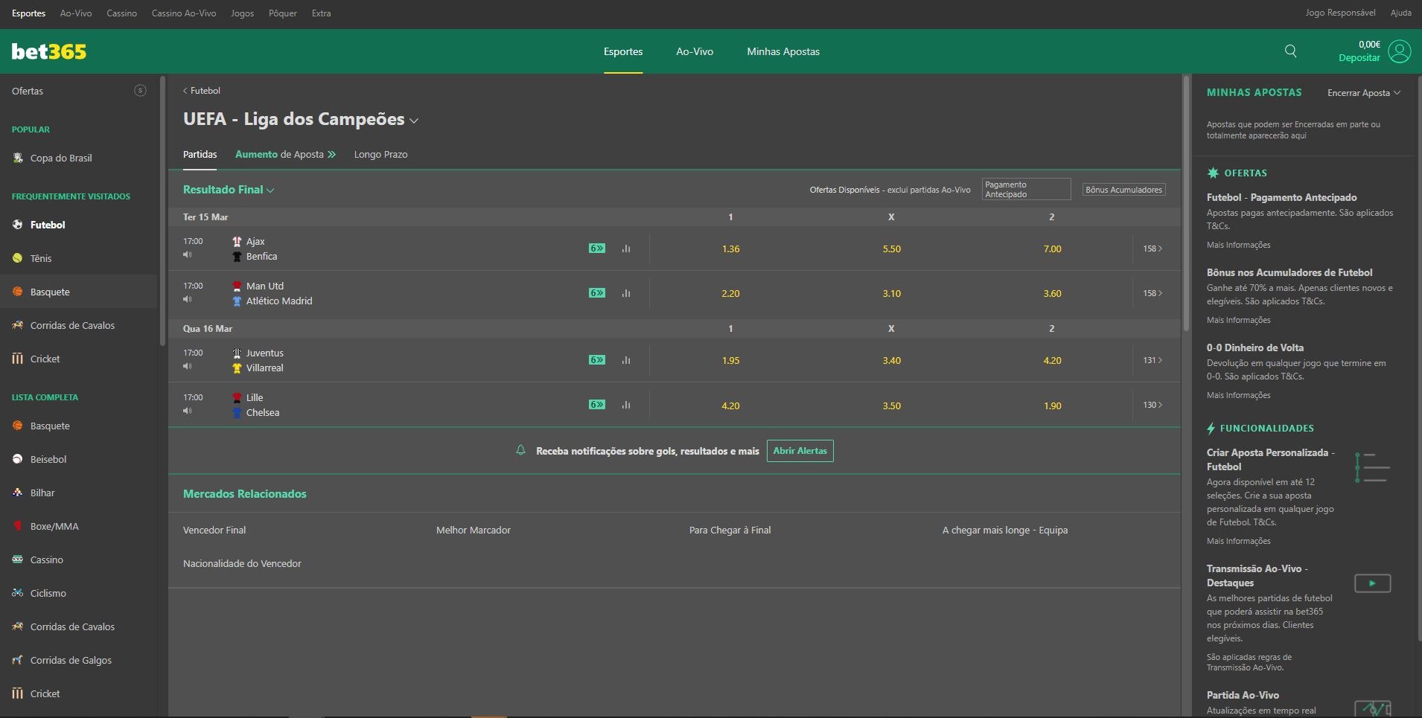
Task: Expand the Encerrar Aposta dropdown
Action: (x=1363, y=93)
